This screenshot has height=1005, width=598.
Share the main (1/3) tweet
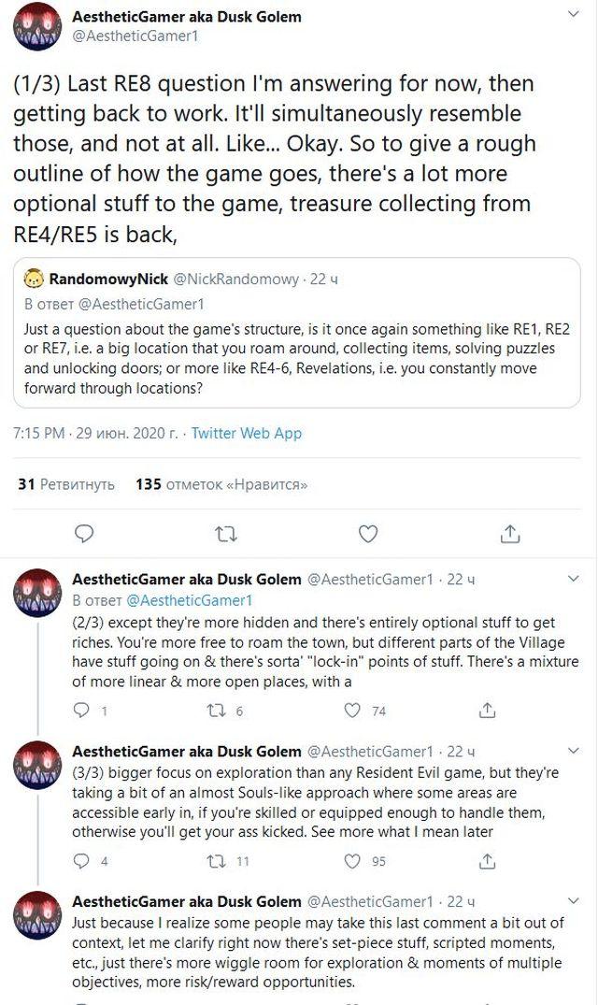tap(510, 534)
